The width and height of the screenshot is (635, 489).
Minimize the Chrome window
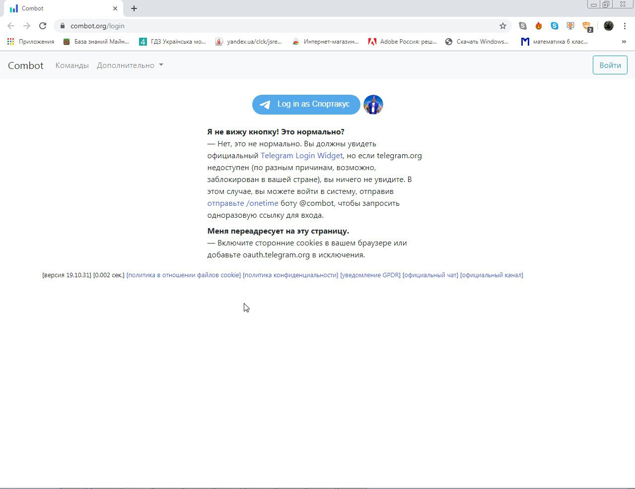(x=594, y=4)
